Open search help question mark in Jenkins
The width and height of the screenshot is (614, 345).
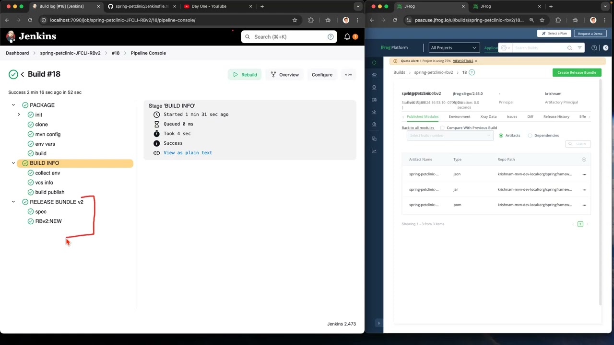click(x=331, y=37)
